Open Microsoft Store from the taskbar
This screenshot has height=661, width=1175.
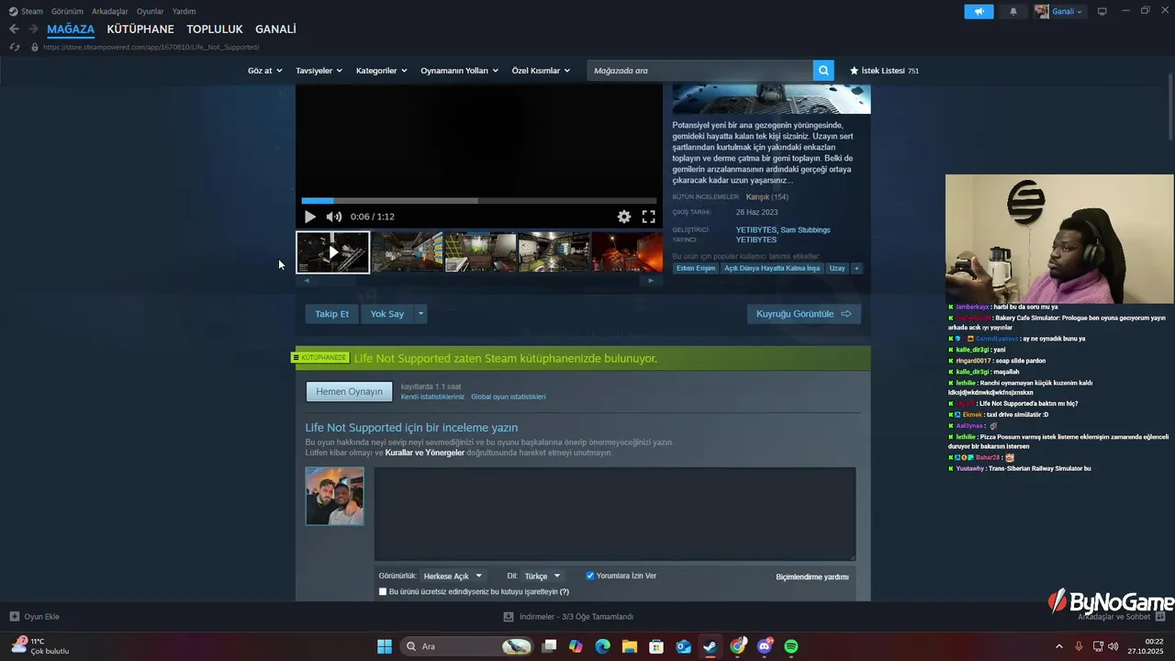[656, 646]
